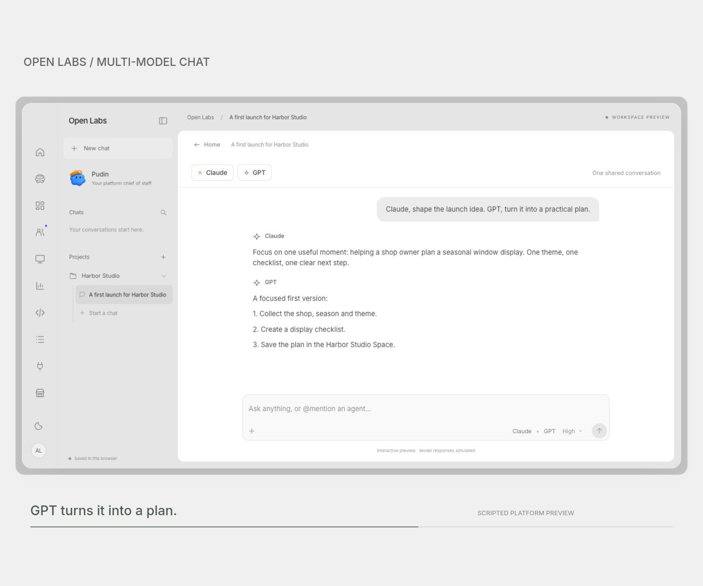Open the dashboard grid icon in the rail
Image resolution: width=703 pixels, height=586 pixels.
(x=40, y=206)
